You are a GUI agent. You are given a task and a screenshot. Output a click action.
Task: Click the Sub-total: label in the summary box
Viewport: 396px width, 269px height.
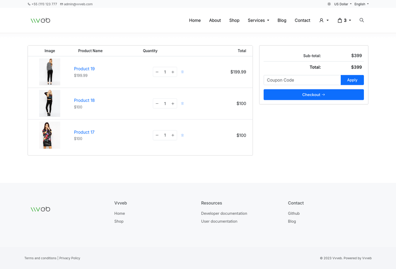click(312, 56)
